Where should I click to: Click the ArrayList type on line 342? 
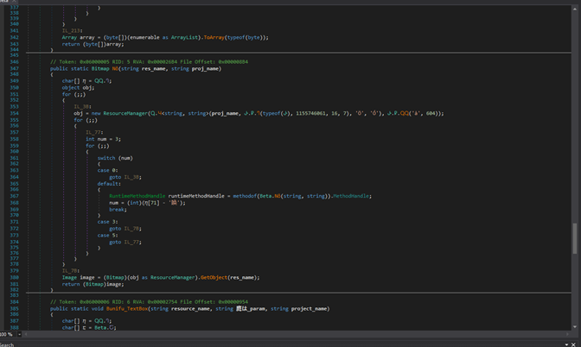click(186, 38)
